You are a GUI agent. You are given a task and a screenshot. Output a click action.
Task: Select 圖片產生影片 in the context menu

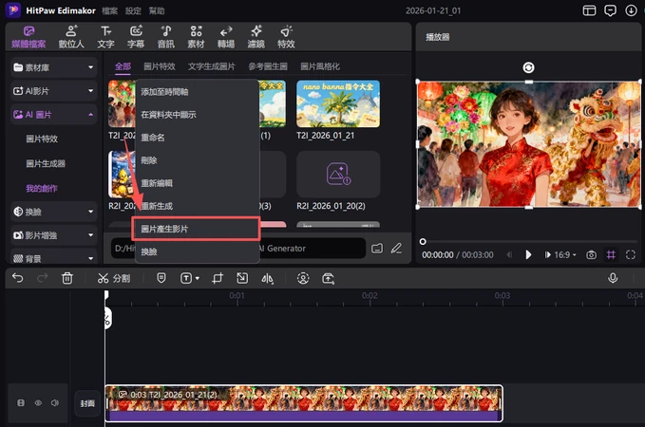click(x=197, y=229)
